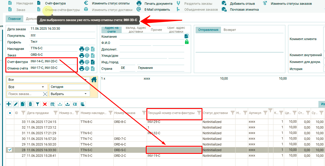Uncheck the checkbox for order row 28

[x=10, y=150]
